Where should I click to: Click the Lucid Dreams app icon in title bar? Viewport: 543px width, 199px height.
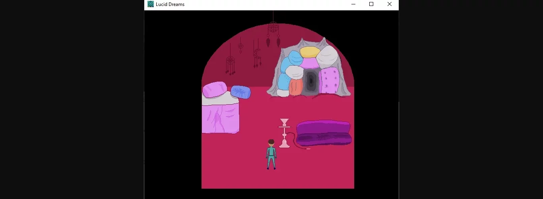click(x=150, y=4)
